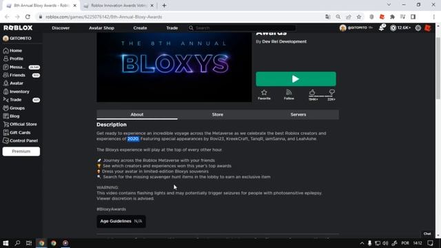This screenshot has height=248, width=441.
Task: Expand the tab search chevron
Action: click(389, 5)
